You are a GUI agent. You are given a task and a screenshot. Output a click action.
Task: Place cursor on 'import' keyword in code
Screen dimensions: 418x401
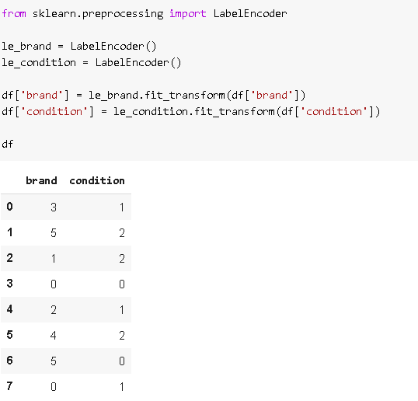(188, 13)
